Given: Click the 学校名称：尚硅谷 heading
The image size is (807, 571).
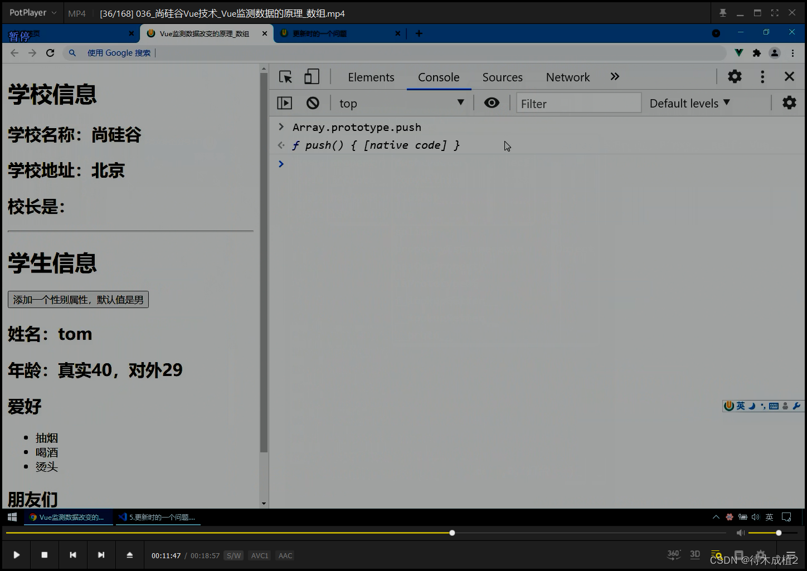Looking at the screenshot, I should pyautogui.click(x=75, y=135).
